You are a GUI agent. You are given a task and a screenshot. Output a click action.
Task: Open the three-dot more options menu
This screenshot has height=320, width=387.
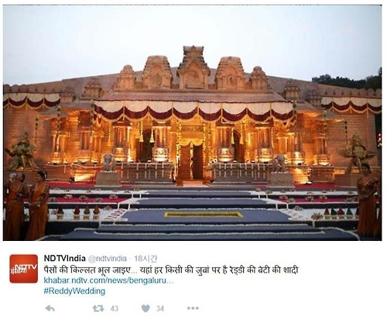tap(193, 308)
